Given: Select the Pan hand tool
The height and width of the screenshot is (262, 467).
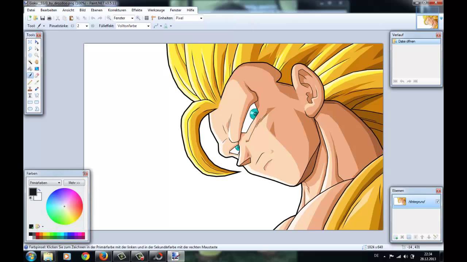Looking at the screenshot, I should (x=36, y=62).
